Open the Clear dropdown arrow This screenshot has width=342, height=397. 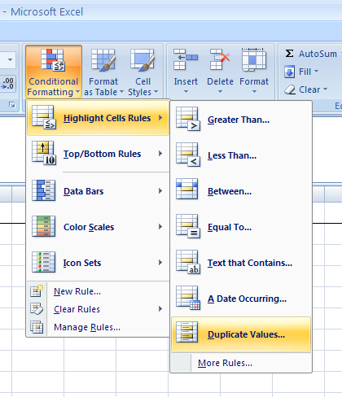(x=325, y=89)
